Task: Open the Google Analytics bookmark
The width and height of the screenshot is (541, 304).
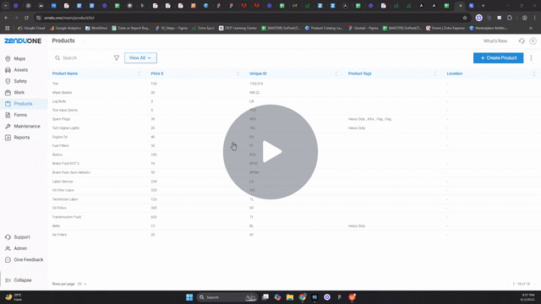Action: point(65,28)
